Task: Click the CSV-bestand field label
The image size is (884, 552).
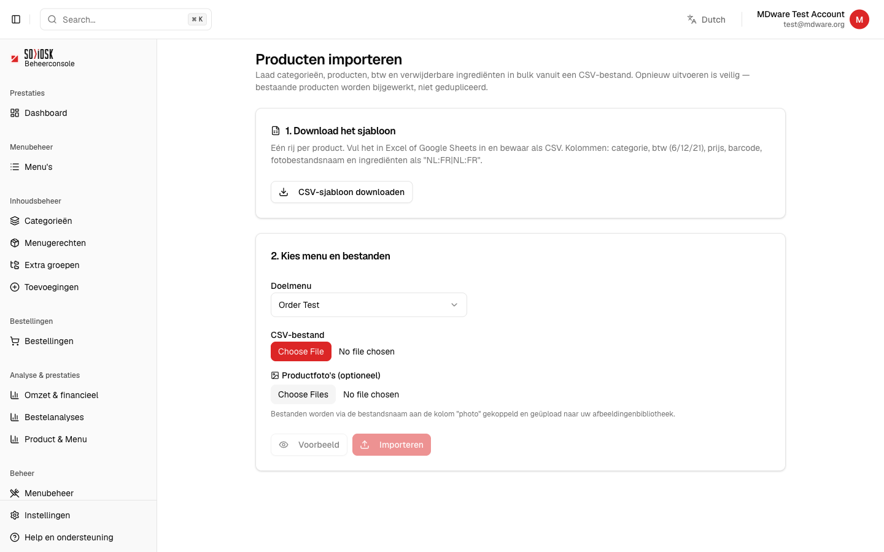Action: click(297, 335)
